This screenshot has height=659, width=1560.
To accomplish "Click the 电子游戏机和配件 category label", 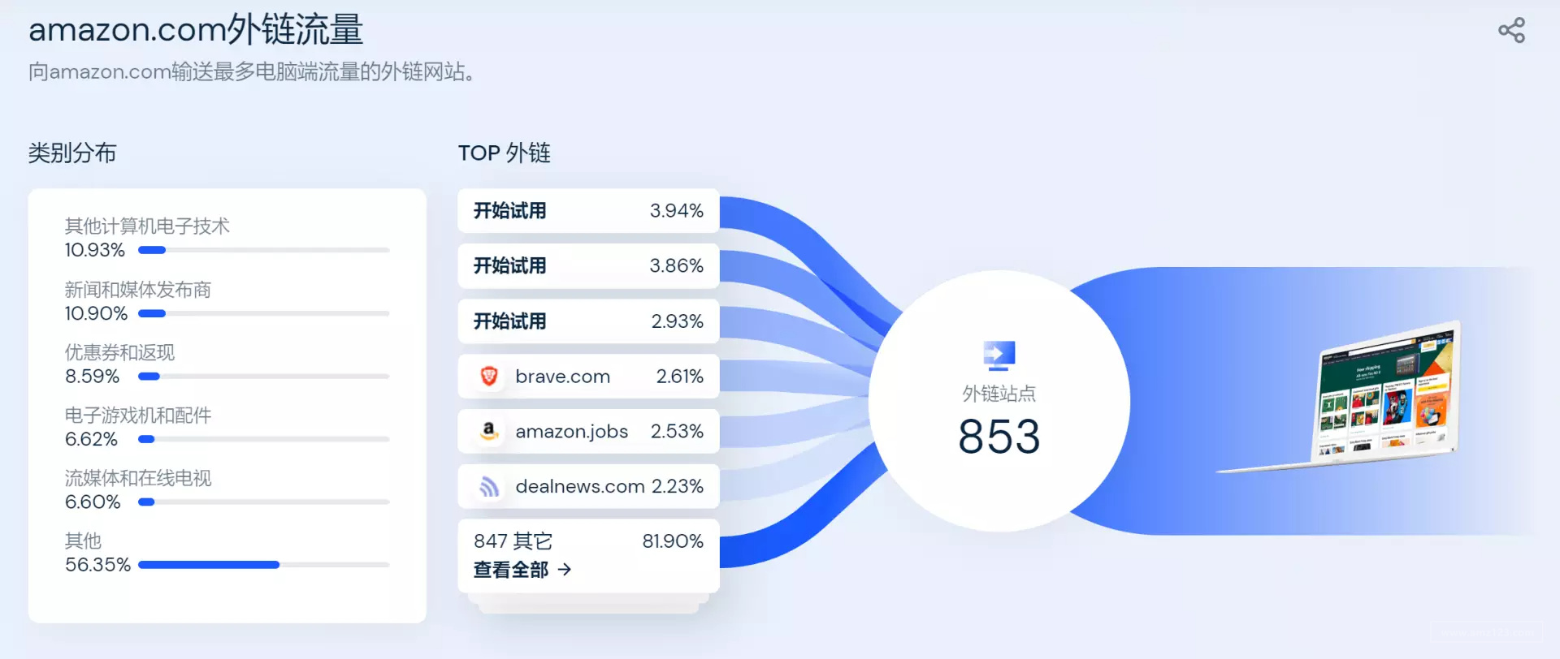I will 138,416.
